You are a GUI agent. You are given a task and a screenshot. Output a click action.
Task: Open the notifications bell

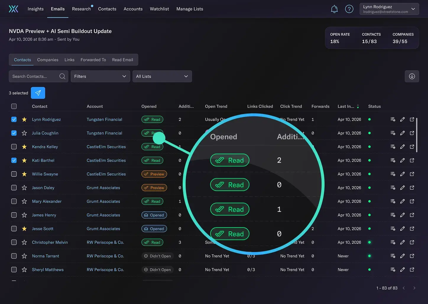[334, 9]
